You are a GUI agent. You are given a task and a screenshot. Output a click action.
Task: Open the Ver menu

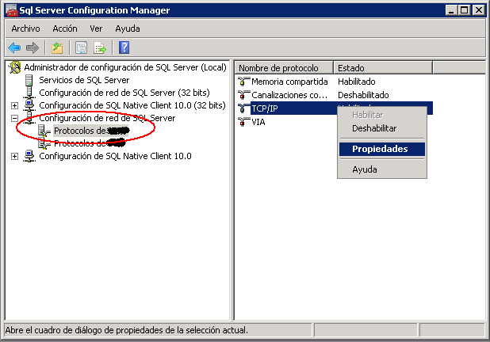click(x=96, y=28)
